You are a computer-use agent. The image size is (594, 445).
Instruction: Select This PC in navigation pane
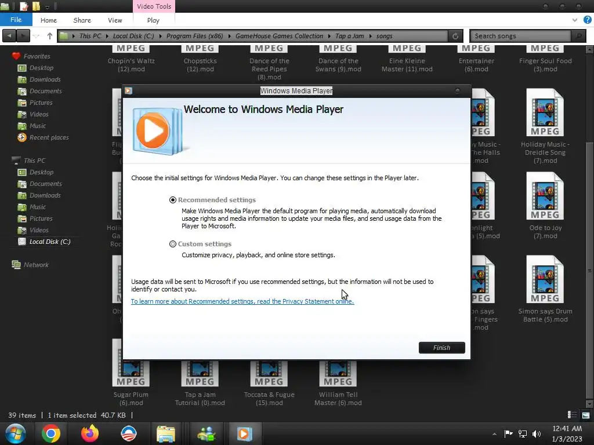point(34,161)
